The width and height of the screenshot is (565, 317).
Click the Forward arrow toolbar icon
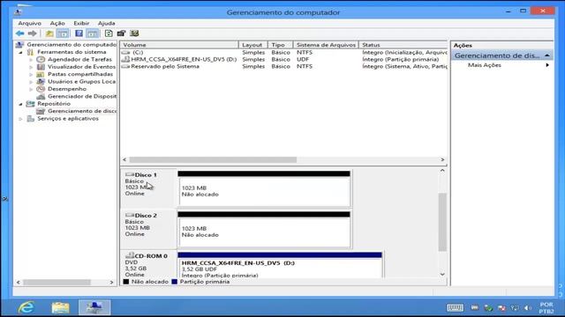point(32,33)
